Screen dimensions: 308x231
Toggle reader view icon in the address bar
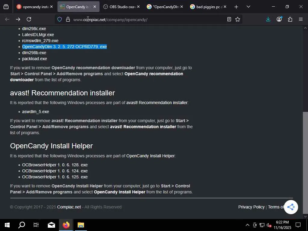pos(229,19)
